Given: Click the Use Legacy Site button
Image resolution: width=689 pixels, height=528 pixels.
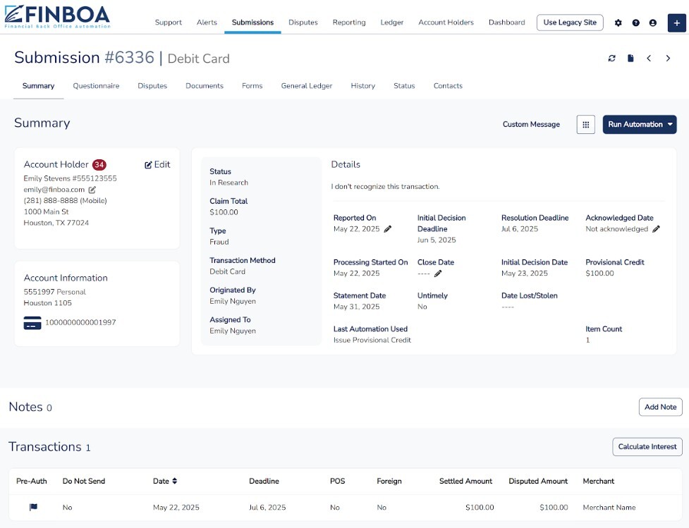Looking at the screenshot, I should tap(570, 23).
